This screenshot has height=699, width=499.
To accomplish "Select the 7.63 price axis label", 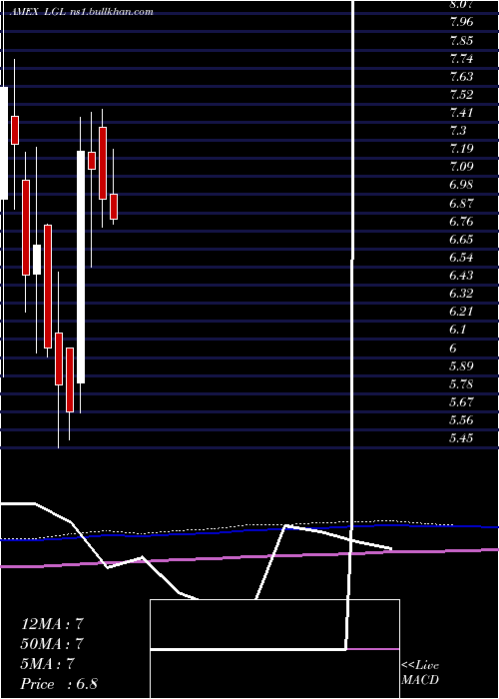I will tap(461, 76).
